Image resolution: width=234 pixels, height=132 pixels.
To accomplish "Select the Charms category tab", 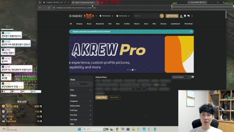I will (137, 24).
